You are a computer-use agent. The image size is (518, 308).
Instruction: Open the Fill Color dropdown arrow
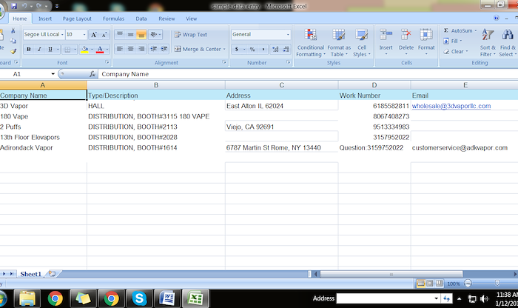pyautogui.click(x=92, y=50)
